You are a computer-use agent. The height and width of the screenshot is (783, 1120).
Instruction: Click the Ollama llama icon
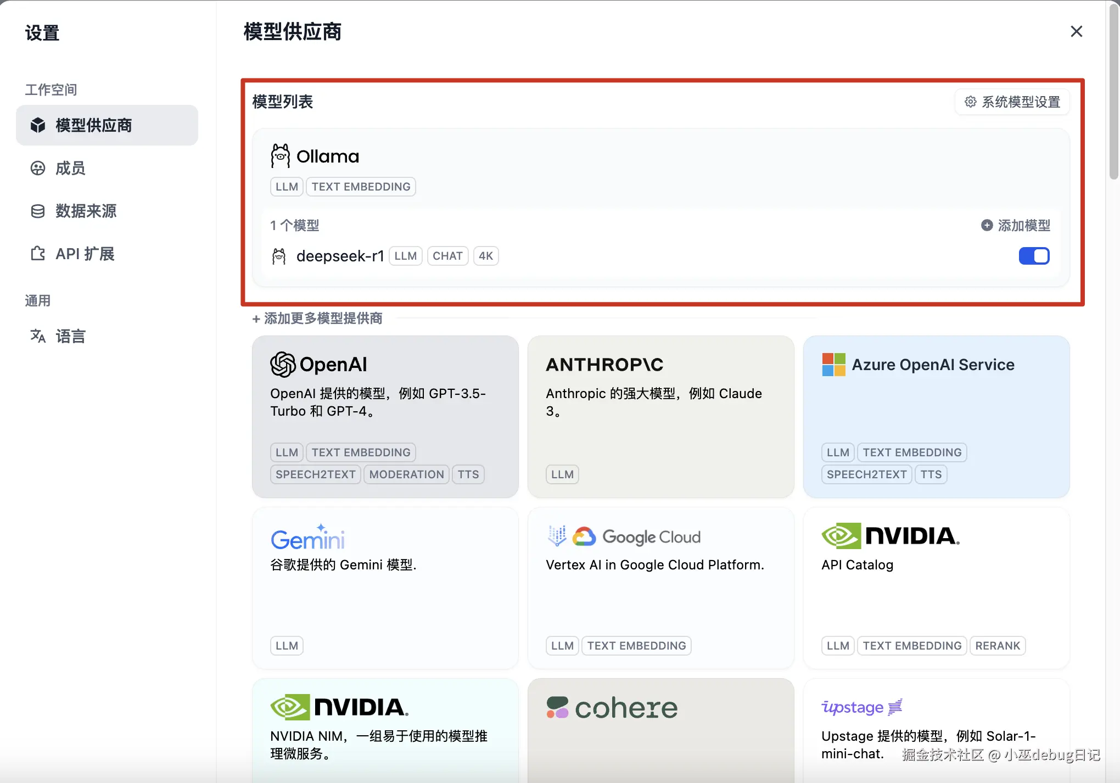point(281,155)
